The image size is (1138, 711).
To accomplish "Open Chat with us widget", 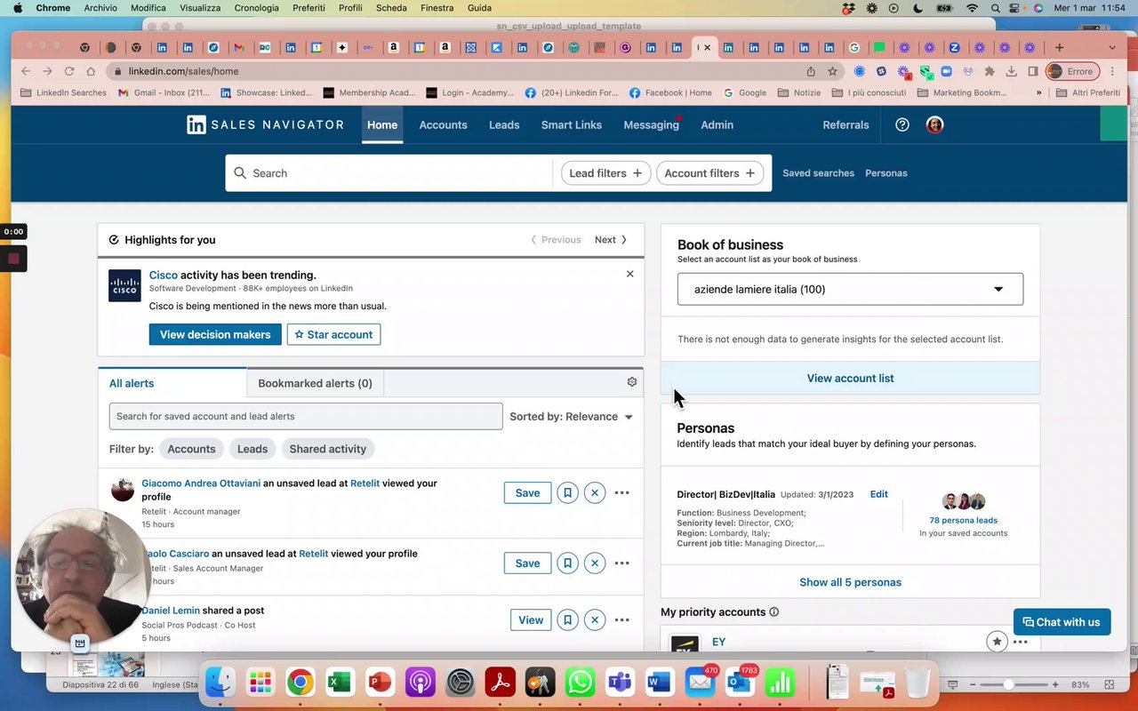I will (x=1062, y=621).
